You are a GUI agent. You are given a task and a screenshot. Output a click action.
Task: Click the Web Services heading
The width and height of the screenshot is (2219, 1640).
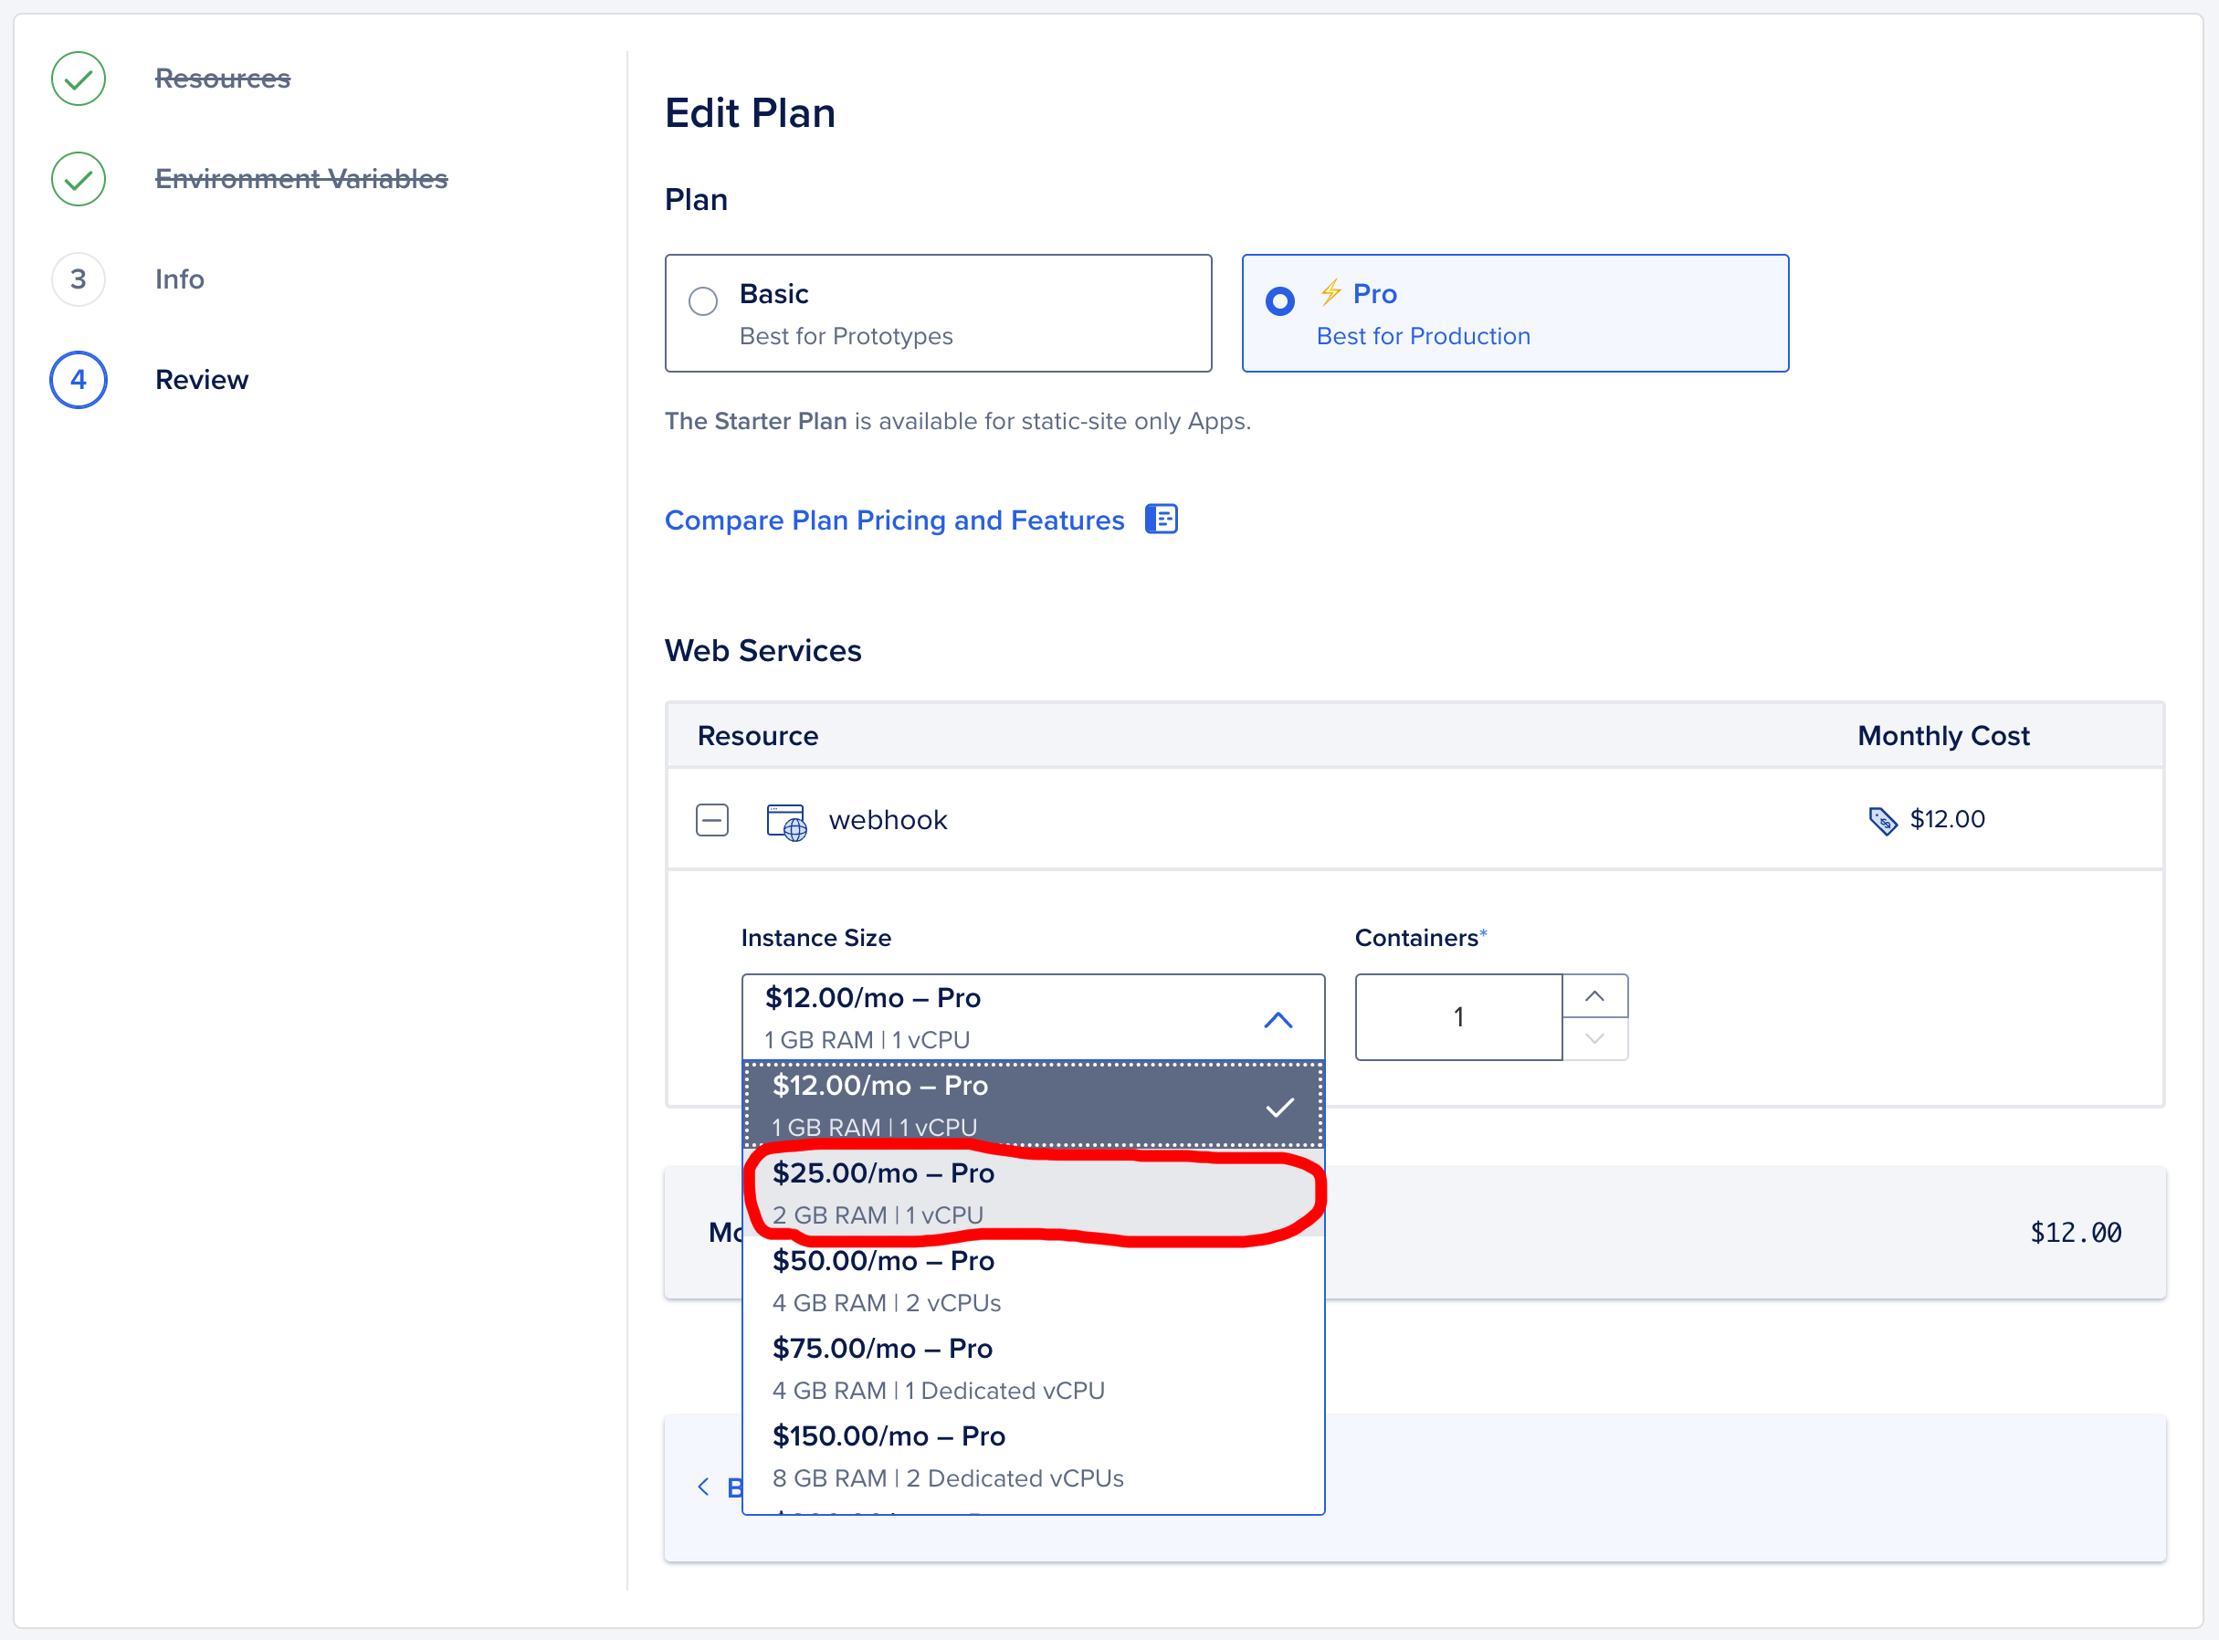[x=762, y=650]
